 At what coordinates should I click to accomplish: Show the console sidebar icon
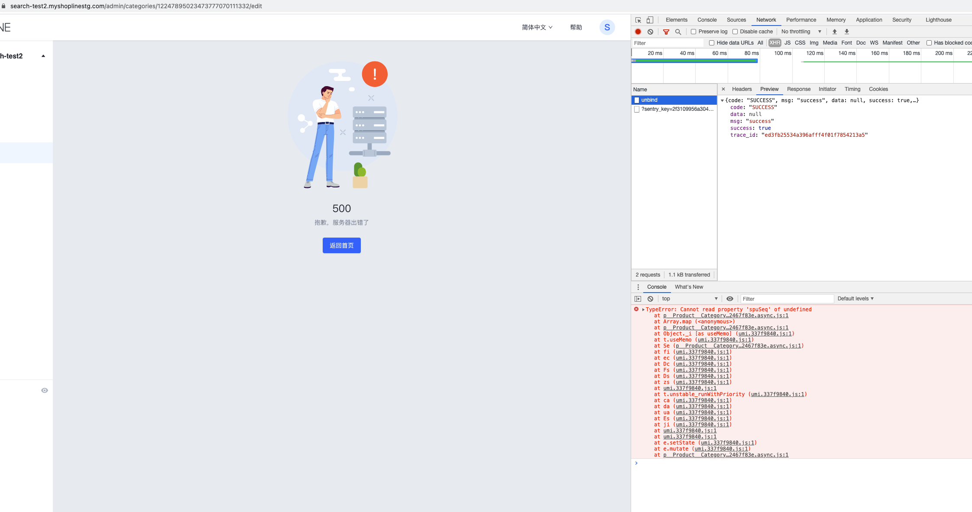(638, 299)
